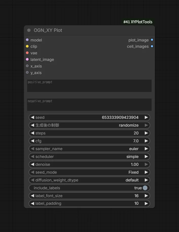
Task: Click the plot_image output socket
Action: coord(152,40)
